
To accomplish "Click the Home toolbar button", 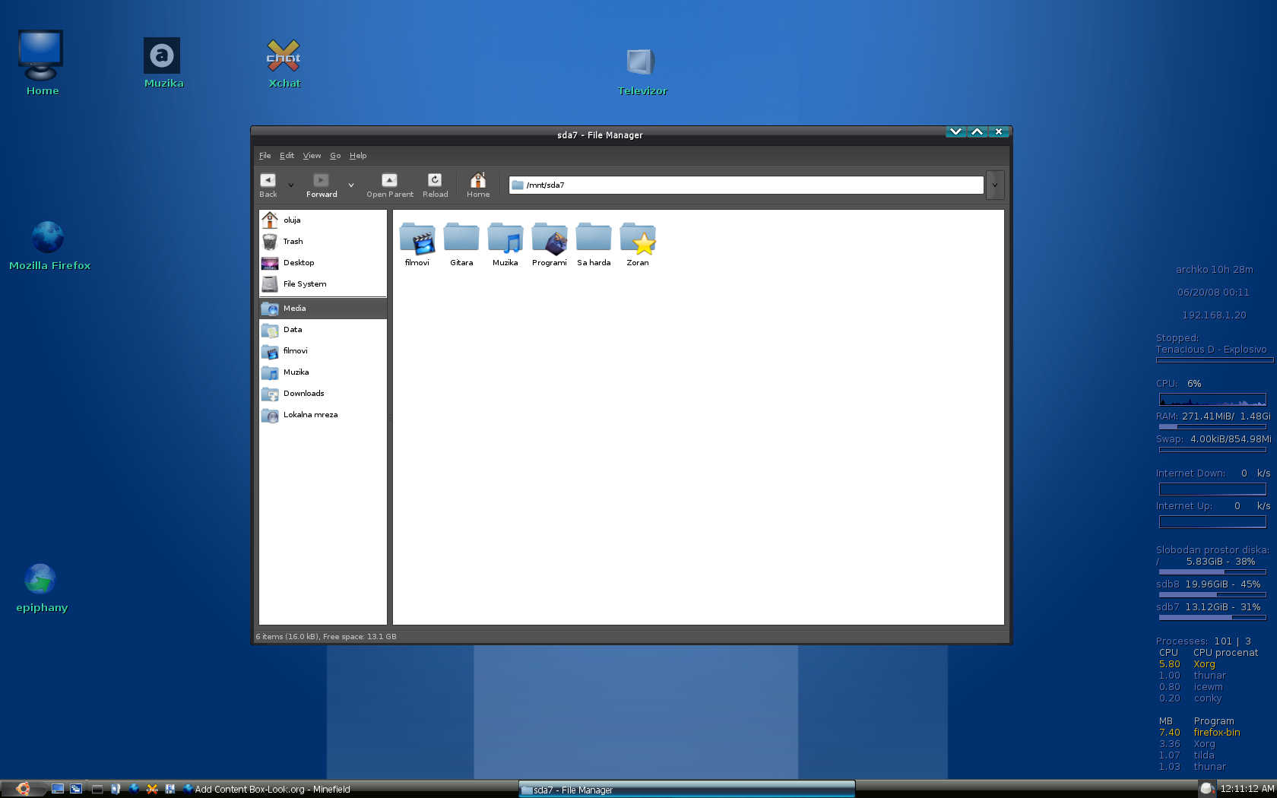I will [478, 185].
